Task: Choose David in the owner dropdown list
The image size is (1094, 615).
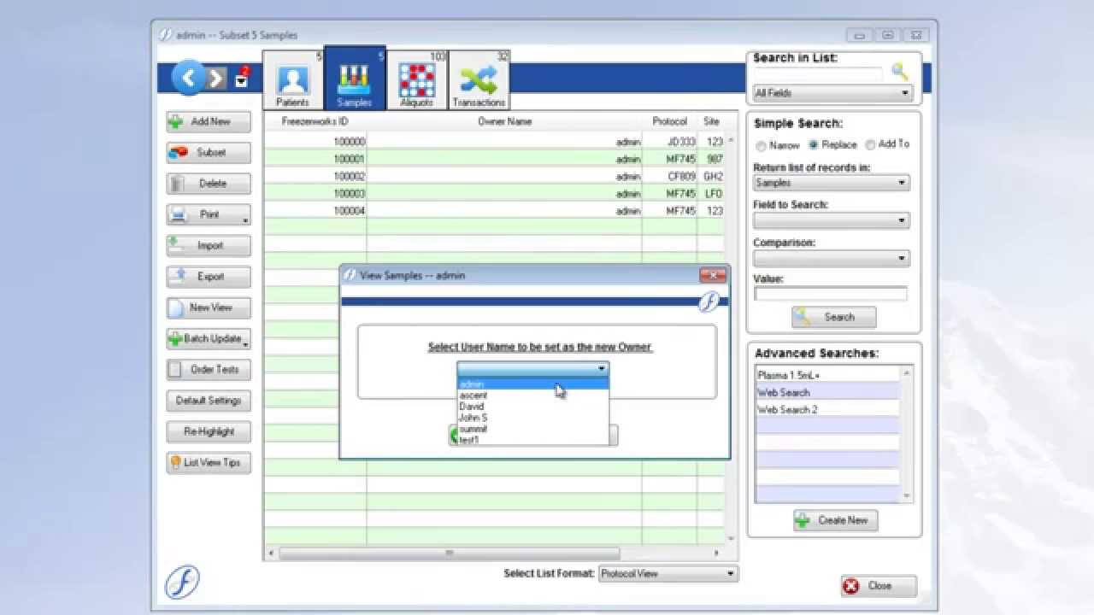Action: pos(532,407)
